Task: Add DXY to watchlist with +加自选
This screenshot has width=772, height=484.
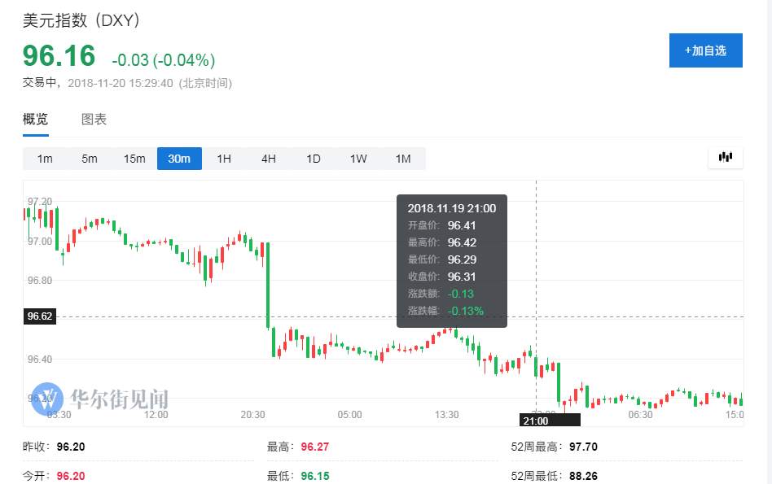Action: click(x=705, y=50)
